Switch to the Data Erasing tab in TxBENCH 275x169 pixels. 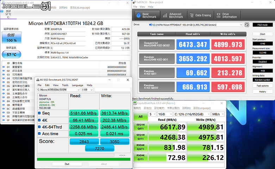(x=200, y=15)
